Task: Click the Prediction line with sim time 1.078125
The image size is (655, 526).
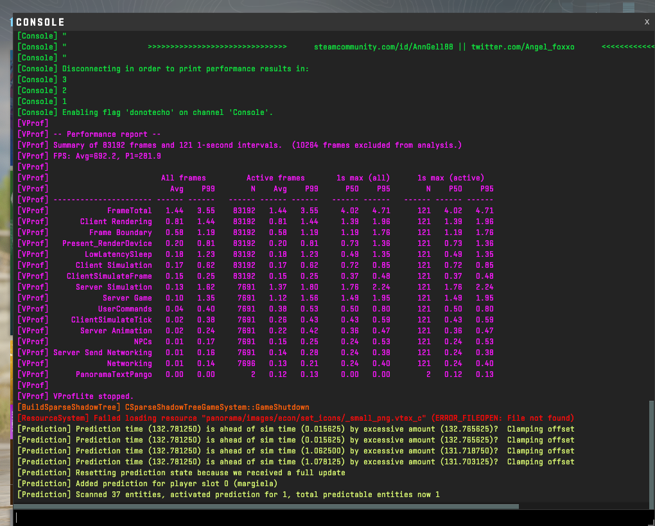Action: click(296, 462)
